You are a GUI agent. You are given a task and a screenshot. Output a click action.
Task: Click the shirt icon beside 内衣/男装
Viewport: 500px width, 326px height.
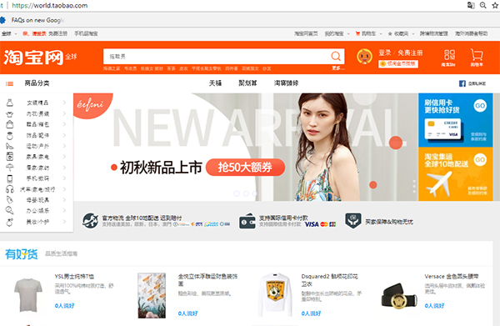tap(10, 114)
